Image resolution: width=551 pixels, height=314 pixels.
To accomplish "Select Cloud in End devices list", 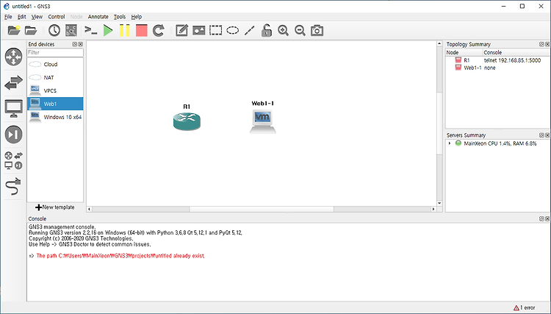I will coord(55,65).
